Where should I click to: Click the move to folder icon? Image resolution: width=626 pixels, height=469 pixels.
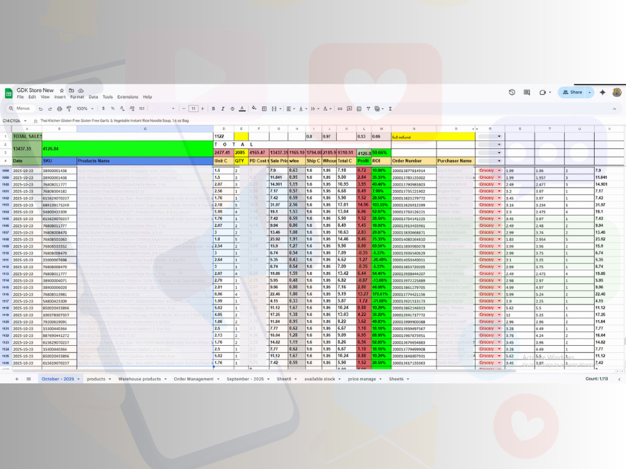coord(71,91)
